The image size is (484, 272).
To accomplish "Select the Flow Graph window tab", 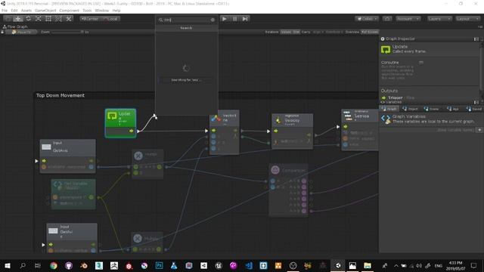I will [x=15, y=26].
